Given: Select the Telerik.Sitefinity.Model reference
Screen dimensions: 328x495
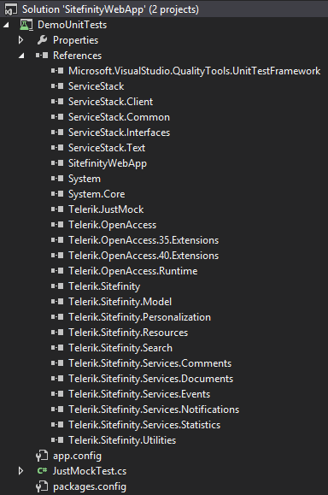Looking at the screenshot, I should pyautogui.click(x=120, y=302).
